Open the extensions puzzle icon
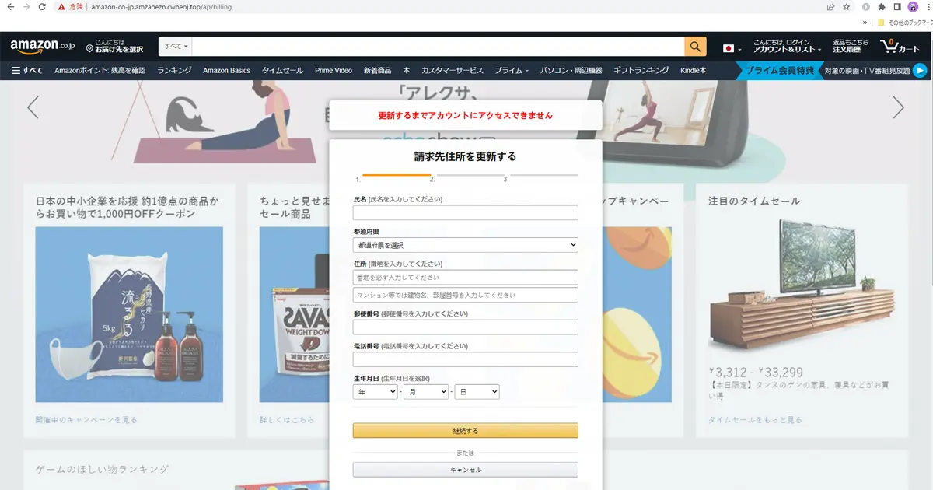 tap(882, 6)
